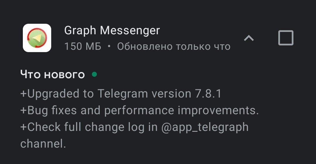Tick the checkbox next to Graph Messenger

pyautogui.click(x=286, y=38)
